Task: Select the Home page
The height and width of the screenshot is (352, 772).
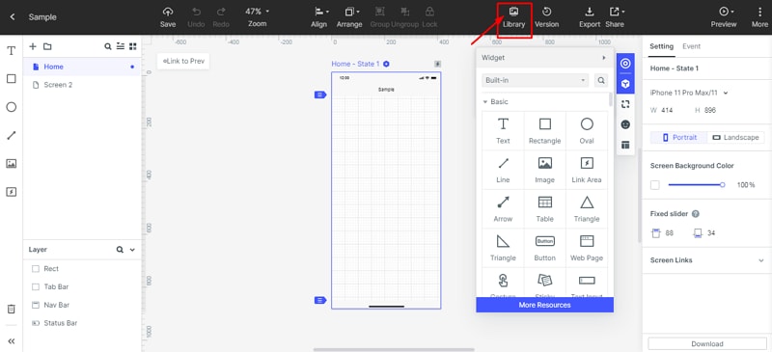Action: (x=82, y=67)
